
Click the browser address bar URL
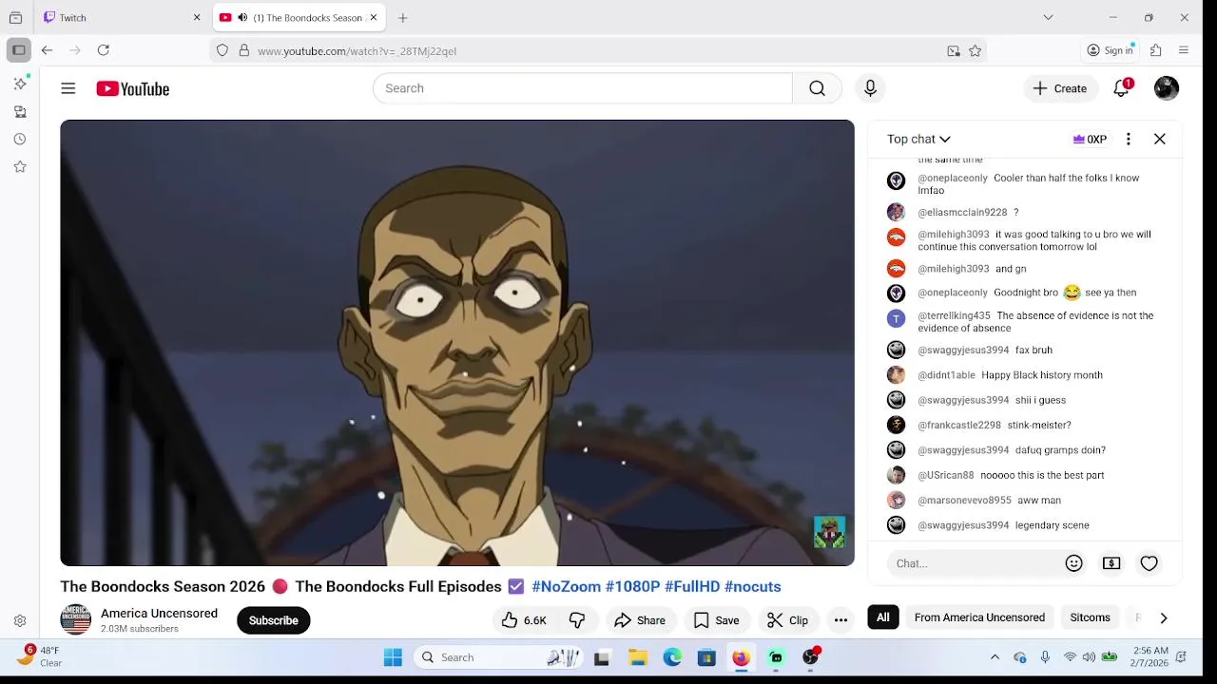pos(357,51)
